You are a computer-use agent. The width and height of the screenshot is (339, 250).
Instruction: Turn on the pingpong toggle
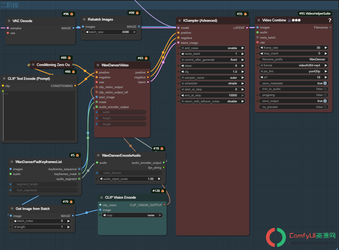click(x=293, y=95)
